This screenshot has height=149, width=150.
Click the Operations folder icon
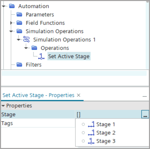[x=34, y=48]
